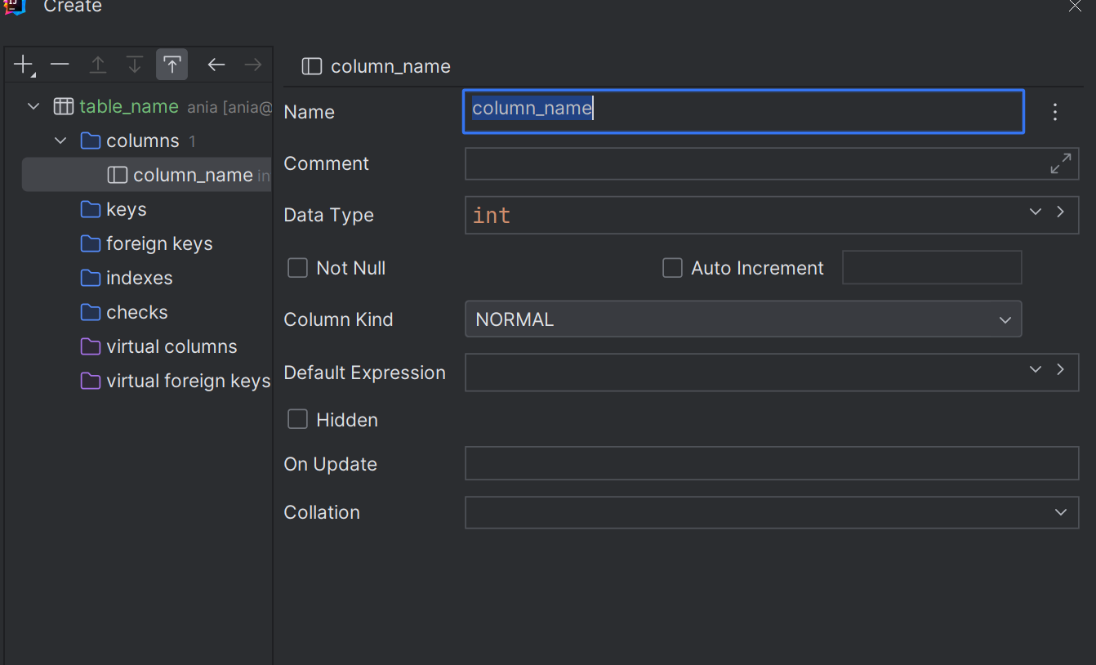Select the virtual columns tree item

(172, 346)
